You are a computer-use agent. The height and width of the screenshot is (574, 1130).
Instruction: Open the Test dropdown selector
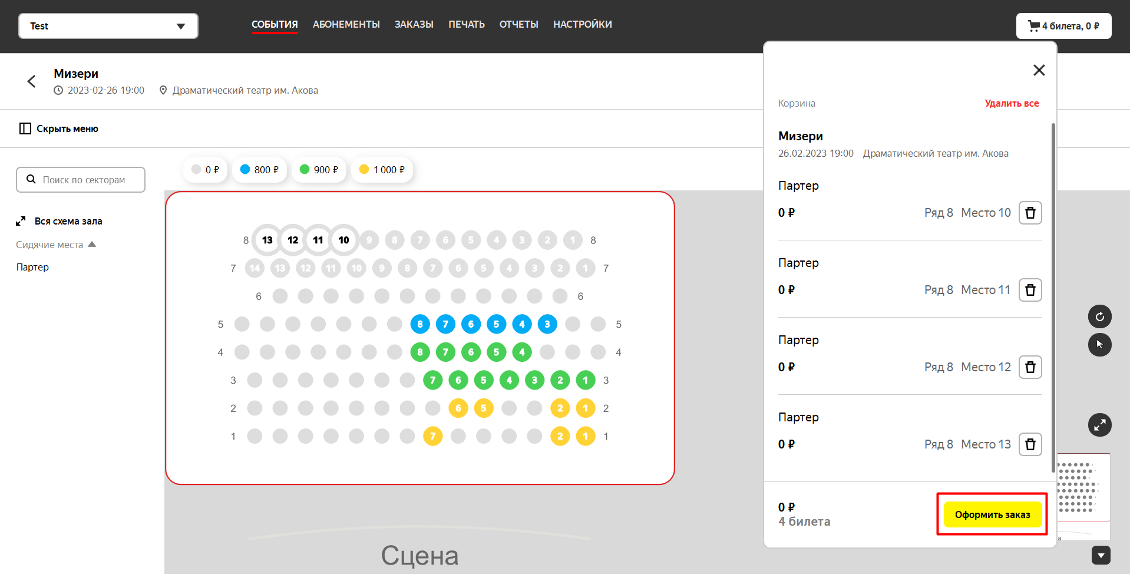tap(108, 26)
